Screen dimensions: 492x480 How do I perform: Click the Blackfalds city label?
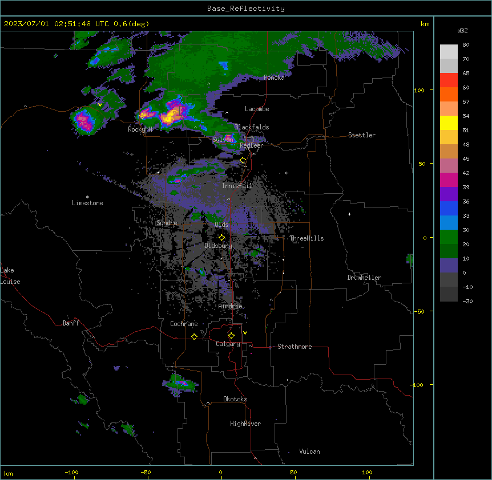pyautogui.click(x=252, y=127)
